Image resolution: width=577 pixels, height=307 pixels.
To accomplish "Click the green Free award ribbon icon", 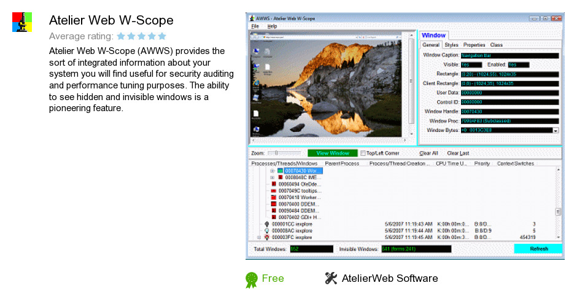I will (x=252, y=280).
